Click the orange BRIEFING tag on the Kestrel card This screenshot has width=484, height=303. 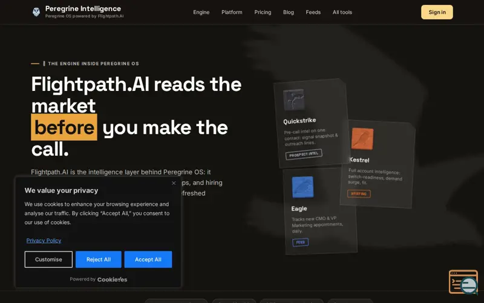tap(359, 193)
